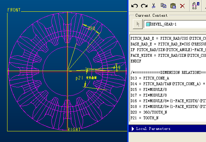This screenshot has height=142, width=206.
Task: Click the relation line D13 = PITCH_CONE_A
Action: 150,78
